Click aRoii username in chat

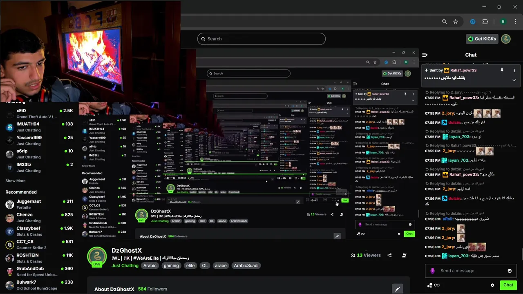tap(448, 219)
